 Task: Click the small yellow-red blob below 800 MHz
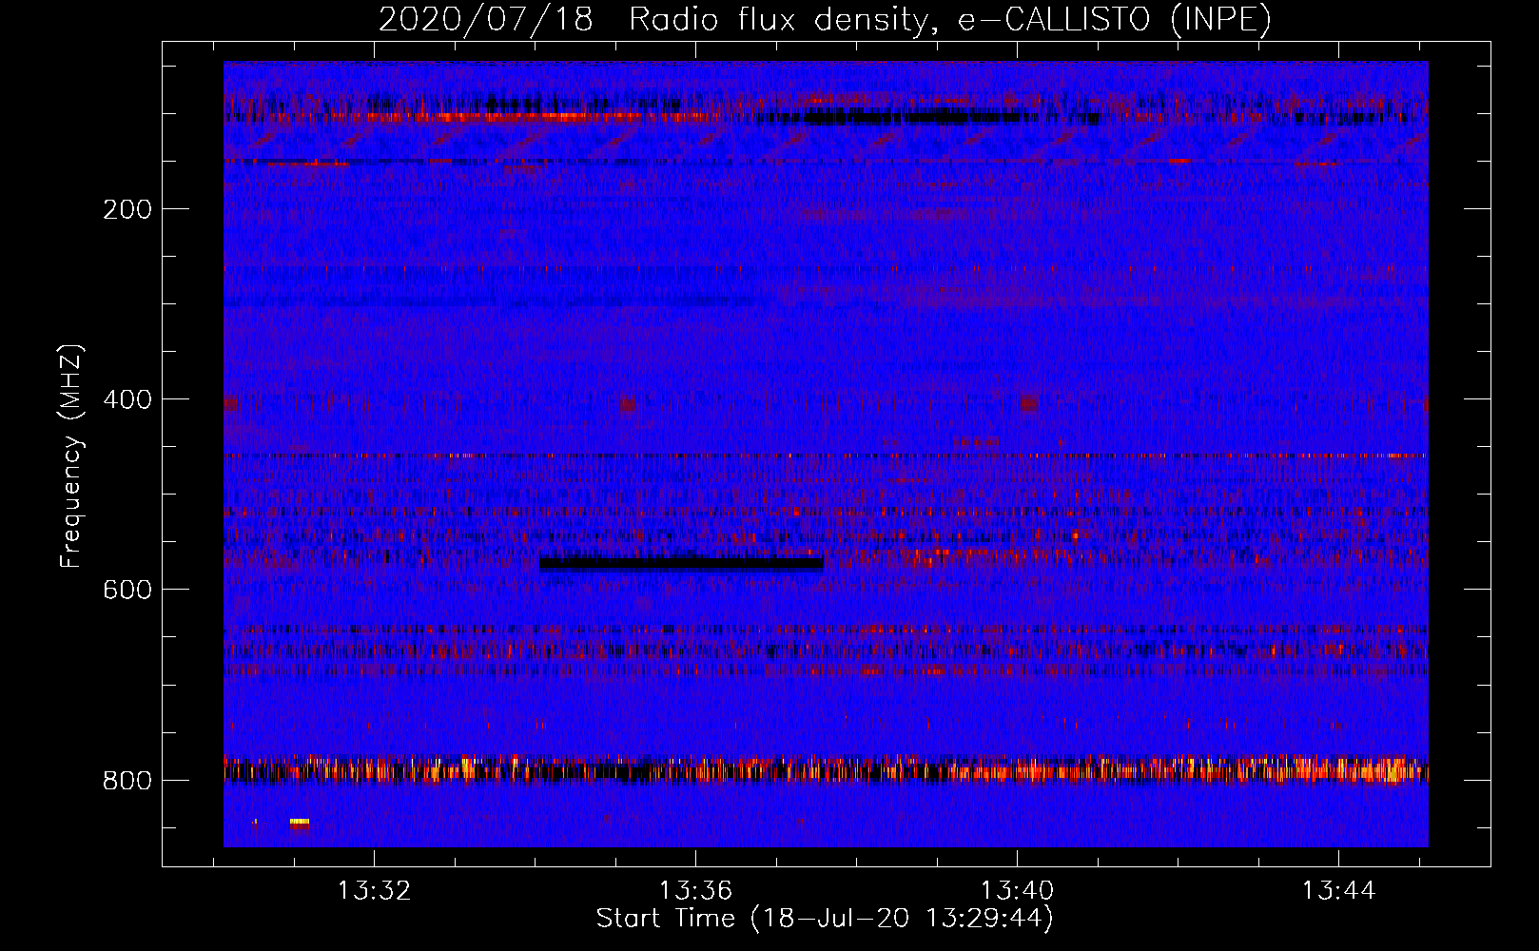300,822
